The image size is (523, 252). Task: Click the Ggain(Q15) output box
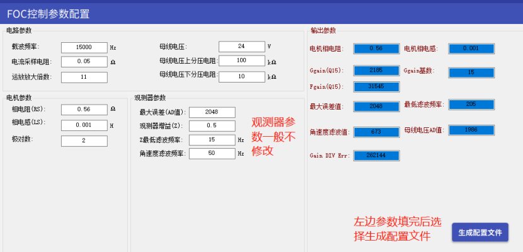click(x=376, y=70)
